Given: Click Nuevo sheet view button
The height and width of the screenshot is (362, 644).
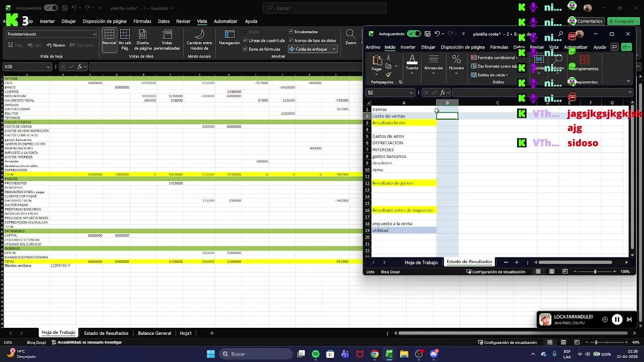Looking at the screenshot, I should point(56,45).
